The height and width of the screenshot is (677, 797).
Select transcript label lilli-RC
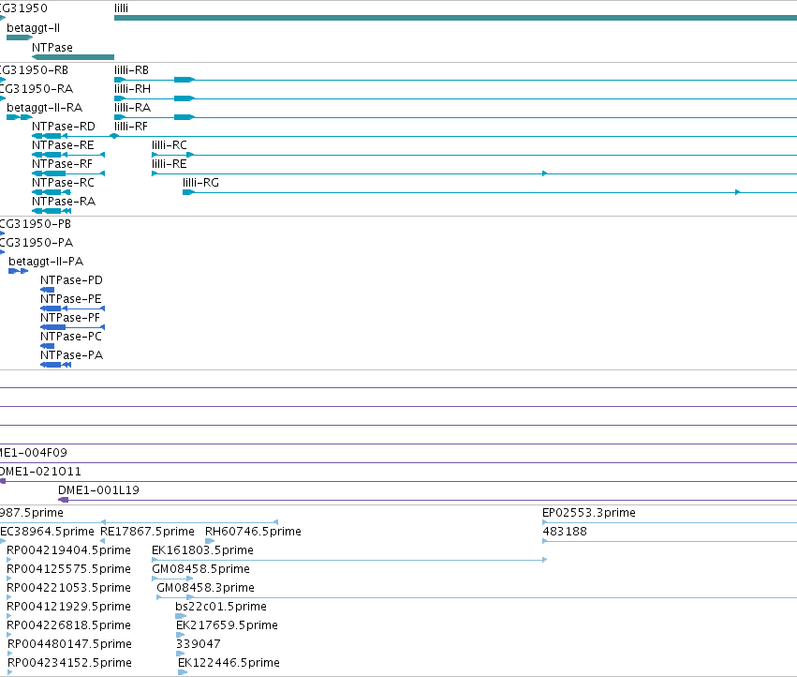(170, 145)
